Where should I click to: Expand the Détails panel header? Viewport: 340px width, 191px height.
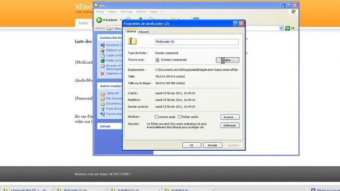(x=110, y=126)
